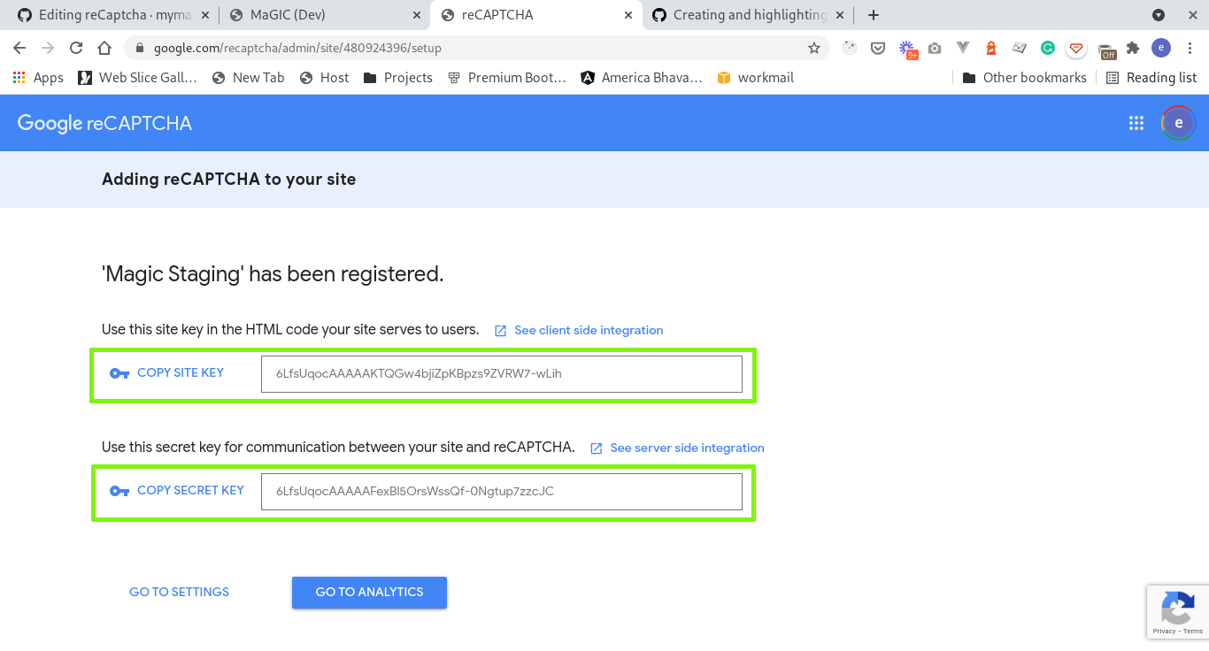Bookmark the page with the star icon

pos(814,49)
